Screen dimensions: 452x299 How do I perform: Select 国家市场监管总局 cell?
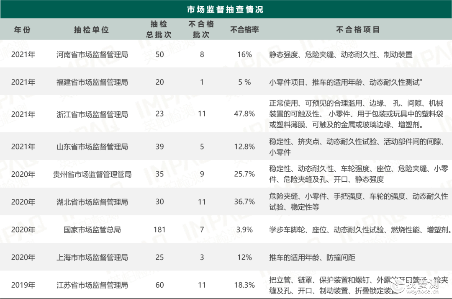(x=92, y=229)
